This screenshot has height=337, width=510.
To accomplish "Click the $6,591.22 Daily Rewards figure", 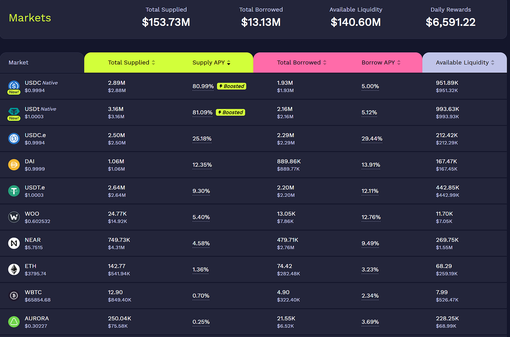I will pyautogui.click(x=451, y=22).
